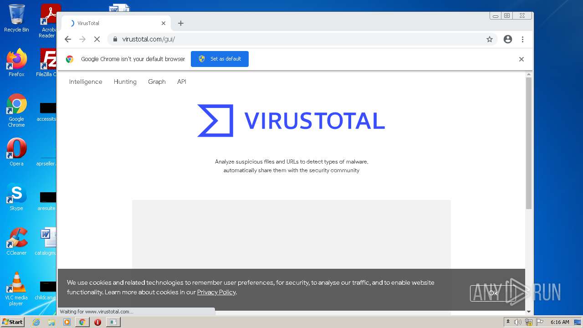583x328 pixels.
Task: Click the Set as default button
Action: tap(220, 59)
